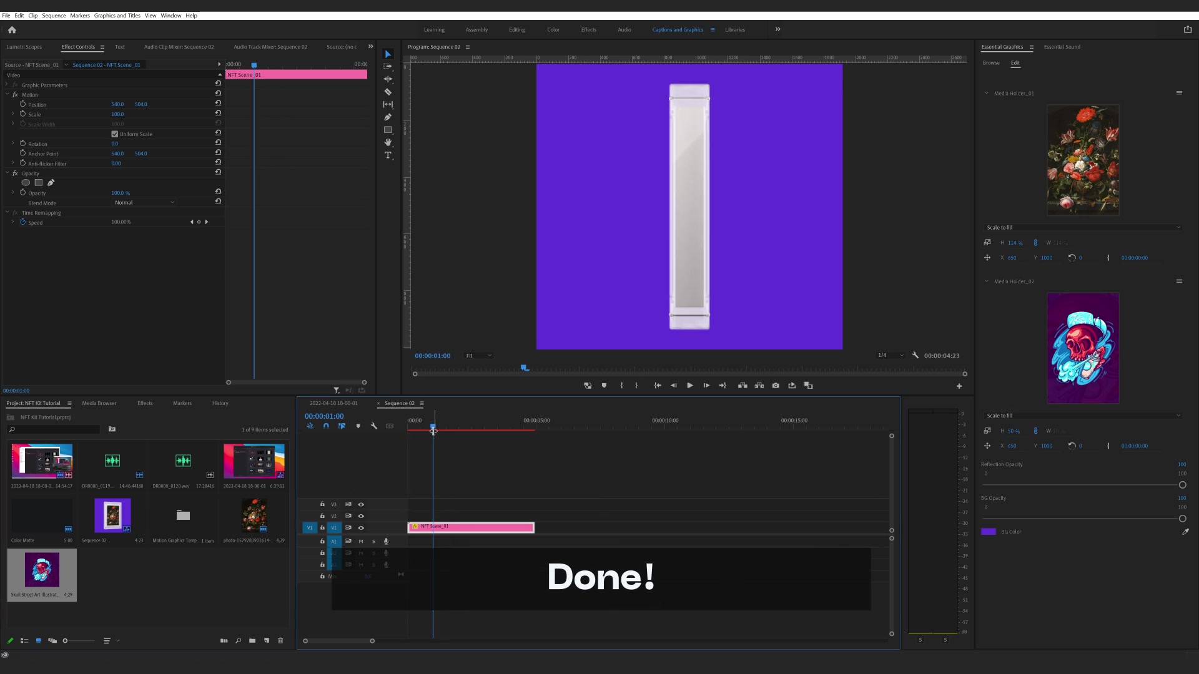The height and width of the screenshot is (674, 1199).
Task: Open Media Holder_01 Scale to fill dropdown
Action: [x=1083, y=227]
